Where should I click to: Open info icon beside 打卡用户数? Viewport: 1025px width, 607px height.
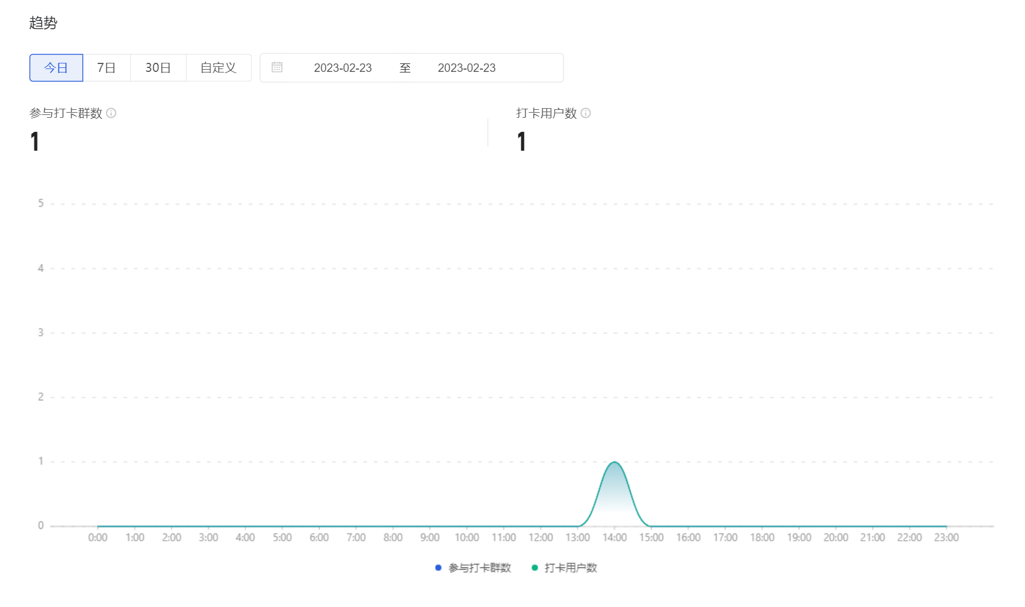pos(586,113)
